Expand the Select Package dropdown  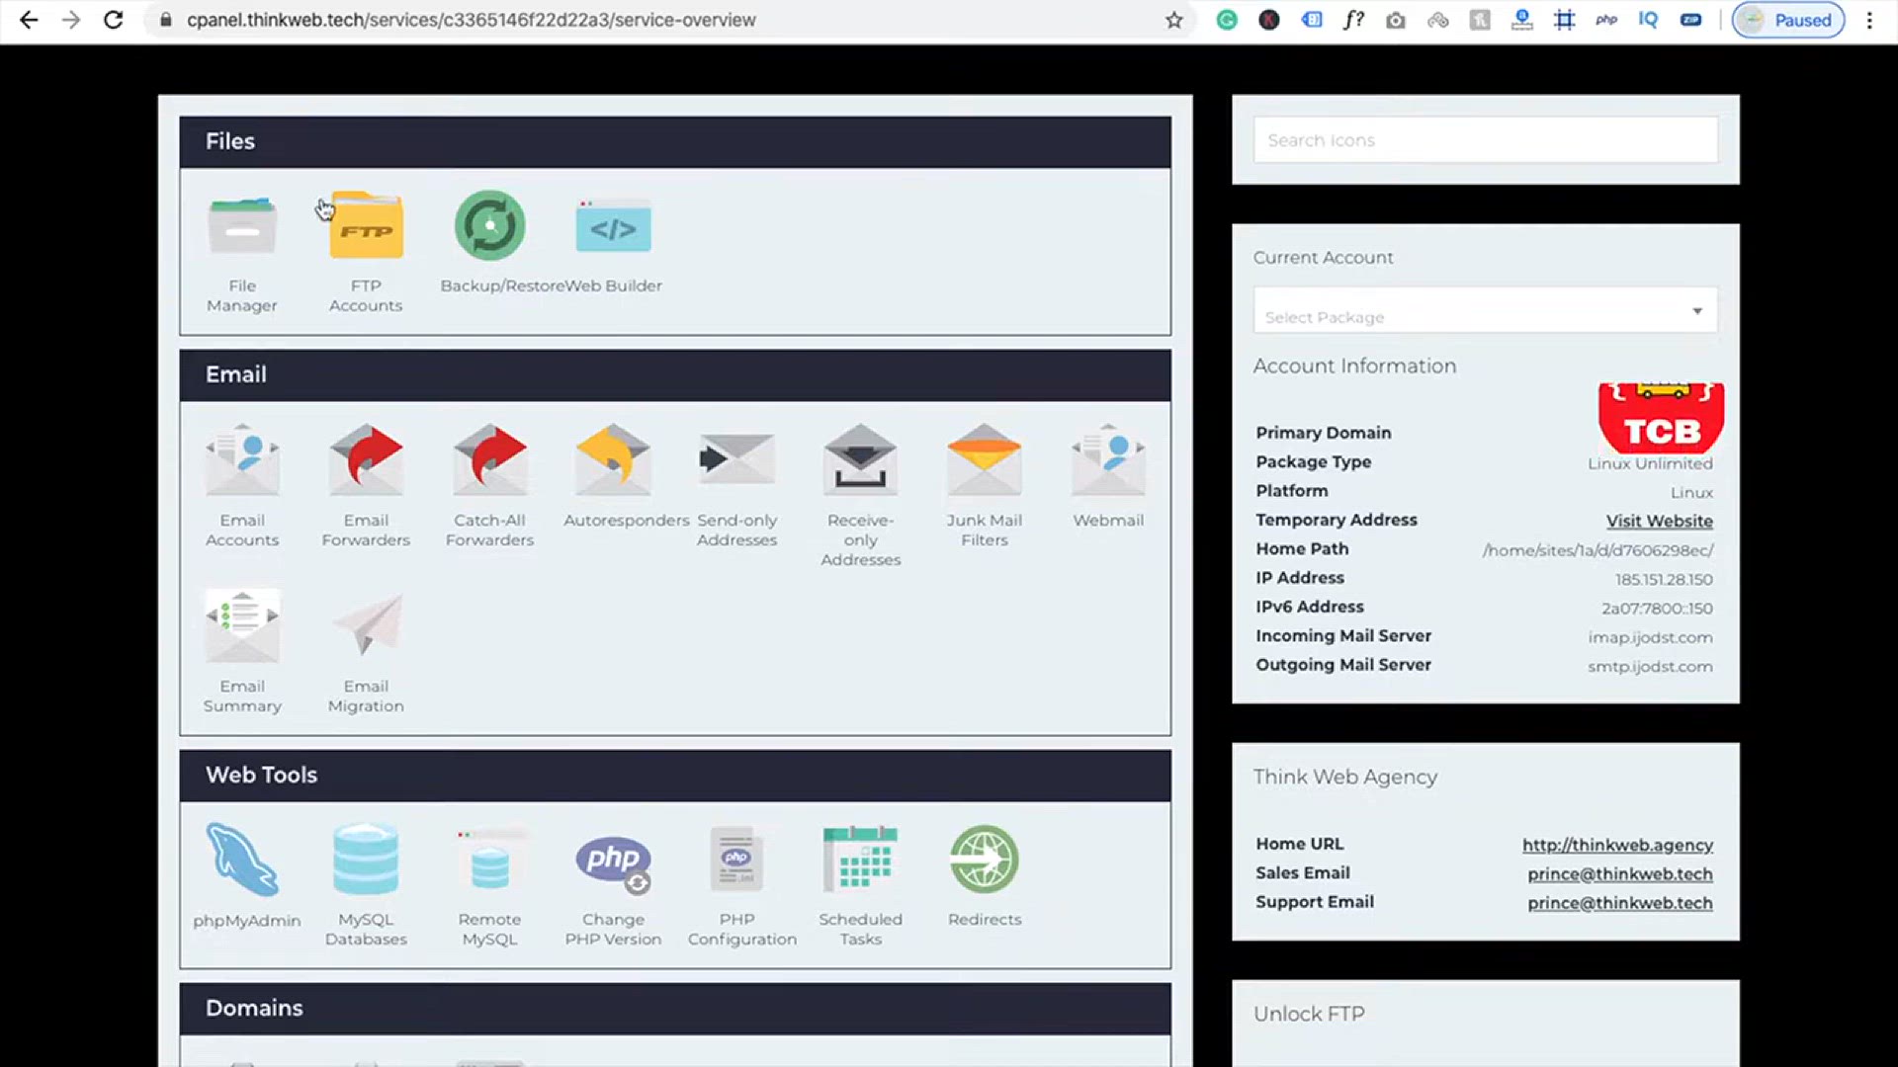click(1485, 311)
